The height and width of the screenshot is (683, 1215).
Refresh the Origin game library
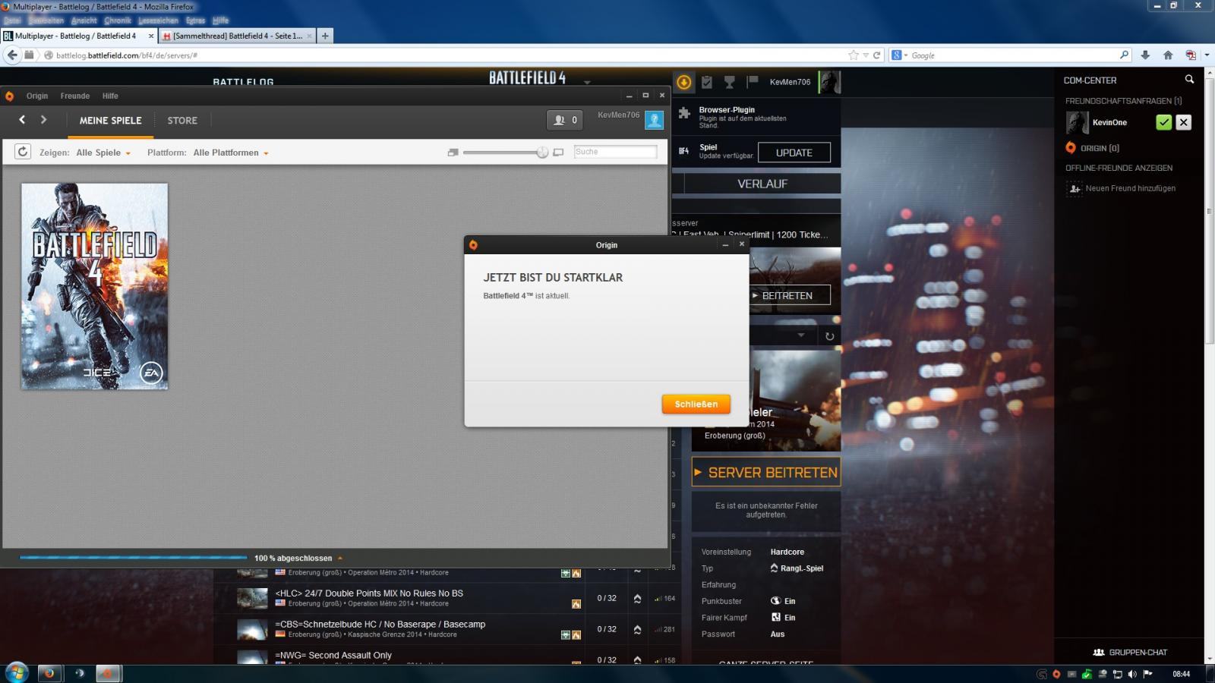point(23,152)
